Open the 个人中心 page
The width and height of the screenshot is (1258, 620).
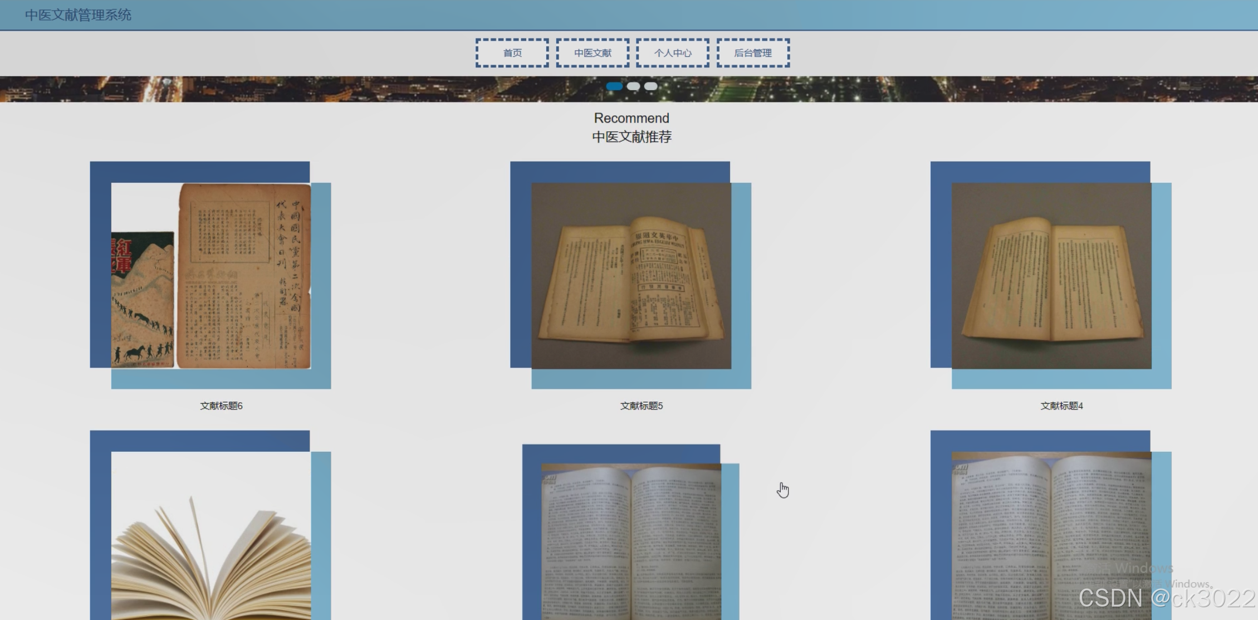coord(673,53)
